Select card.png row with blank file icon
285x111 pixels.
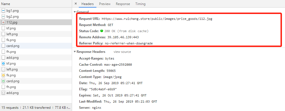36,46
